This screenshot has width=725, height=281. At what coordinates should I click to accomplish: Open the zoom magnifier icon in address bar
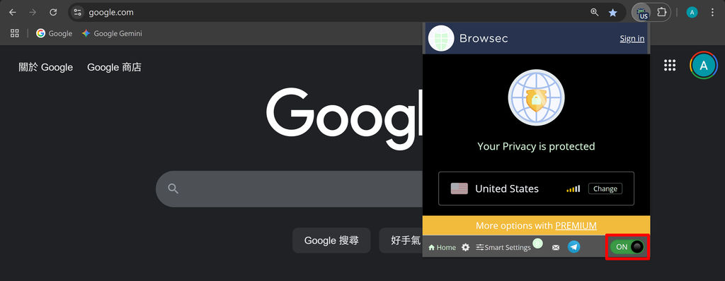[x=595, y=13]
